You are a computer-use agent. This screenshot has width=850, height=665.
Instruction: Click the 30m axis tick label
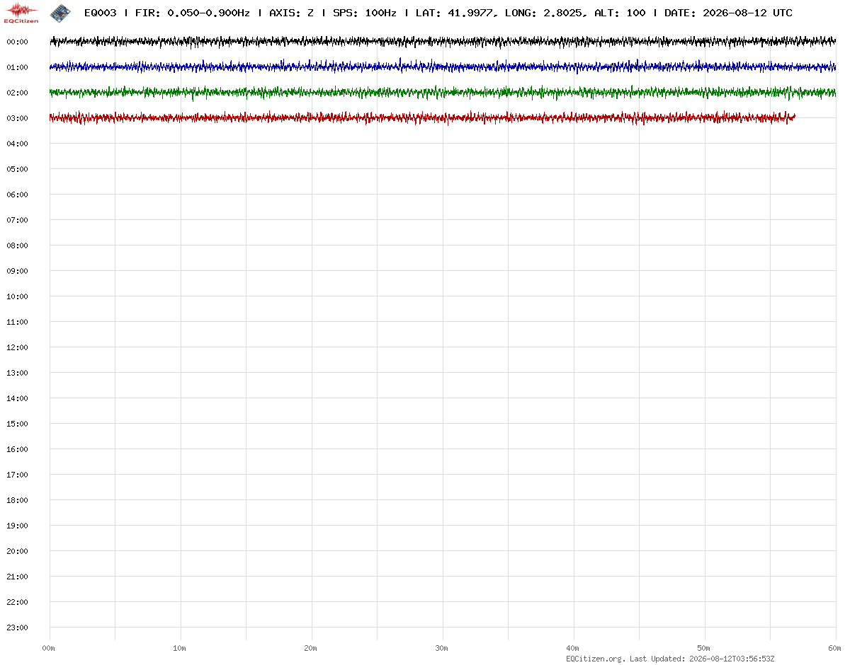(x=441, y=648)
